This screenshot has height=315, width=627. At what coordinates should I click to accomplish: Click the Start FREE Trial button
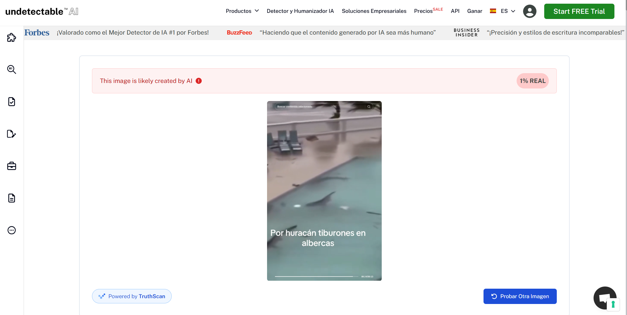coord(579,11)
